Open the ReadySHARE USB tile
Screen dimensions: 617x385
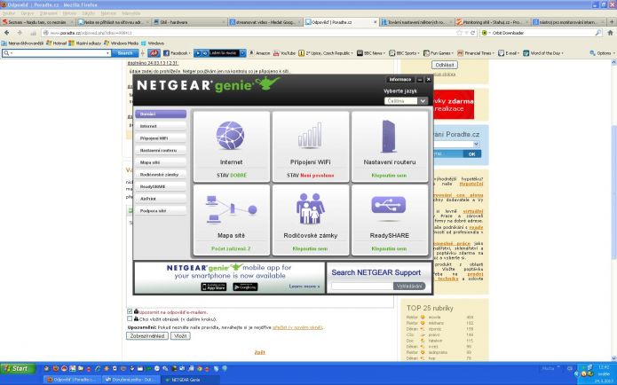pos(390,220)
